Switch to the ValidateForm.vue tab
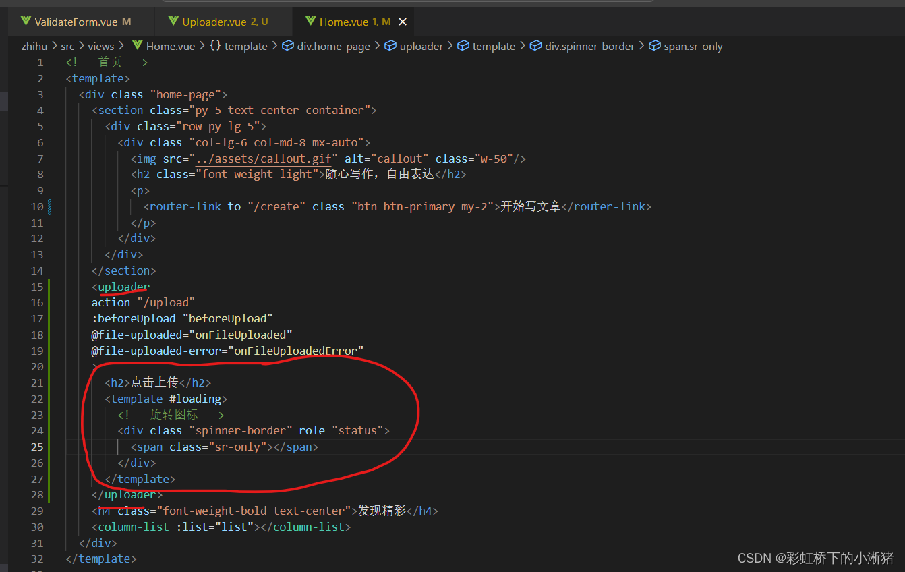 pos(76,22)
